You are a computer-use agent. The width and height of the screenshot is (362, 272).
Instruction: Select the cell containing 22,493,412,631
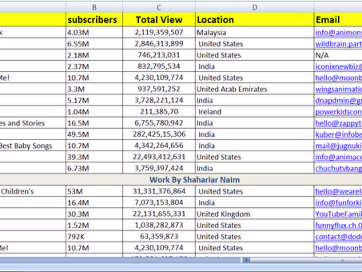(x=159, y=157)
